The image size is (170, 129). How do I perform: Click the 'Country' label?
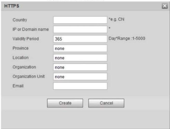(x=20, y=20)
